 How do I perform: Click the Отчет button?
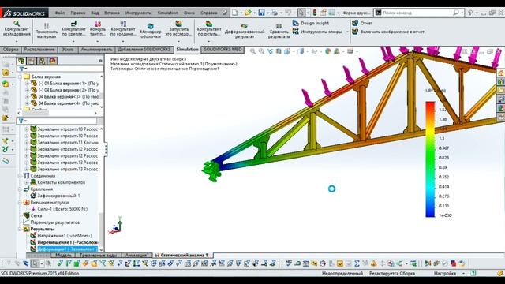pyautogui.click(x=362, y=23)
